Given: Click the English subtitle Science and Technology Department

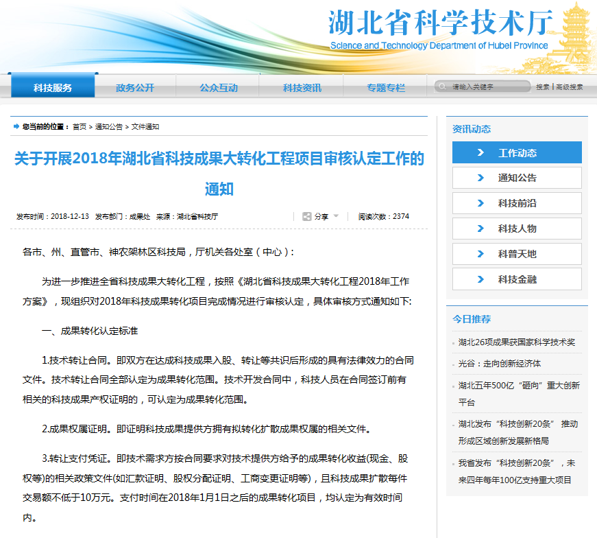Looking at the screenshot, I should (439, 46).
